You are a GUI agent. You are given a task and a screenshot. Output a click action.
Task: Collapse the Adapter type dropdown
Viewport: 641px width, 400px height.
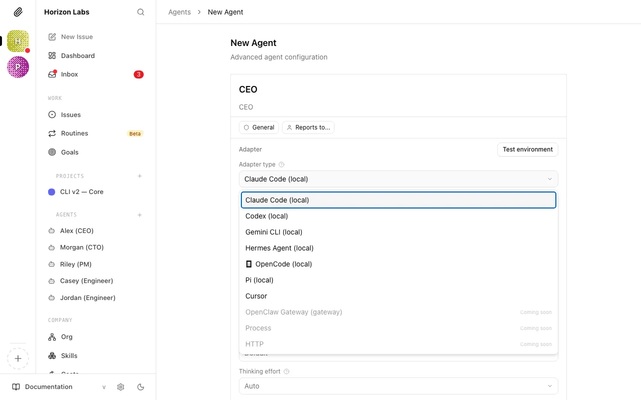tap(398, 179)
